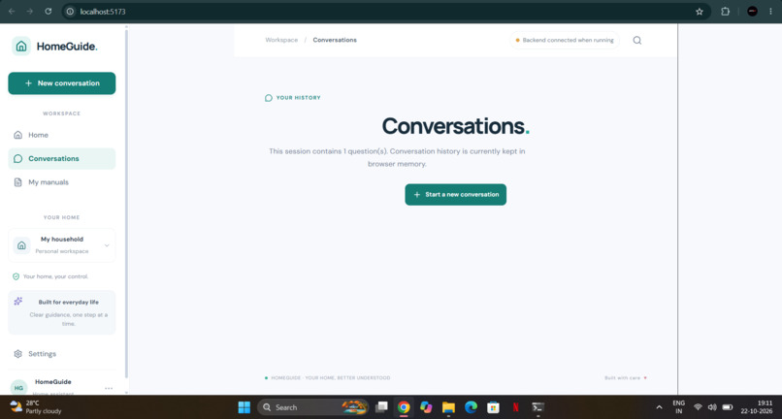782x419 pixels.
Task: Click the HomeGuide logo house icon
Action: (21, 47)
